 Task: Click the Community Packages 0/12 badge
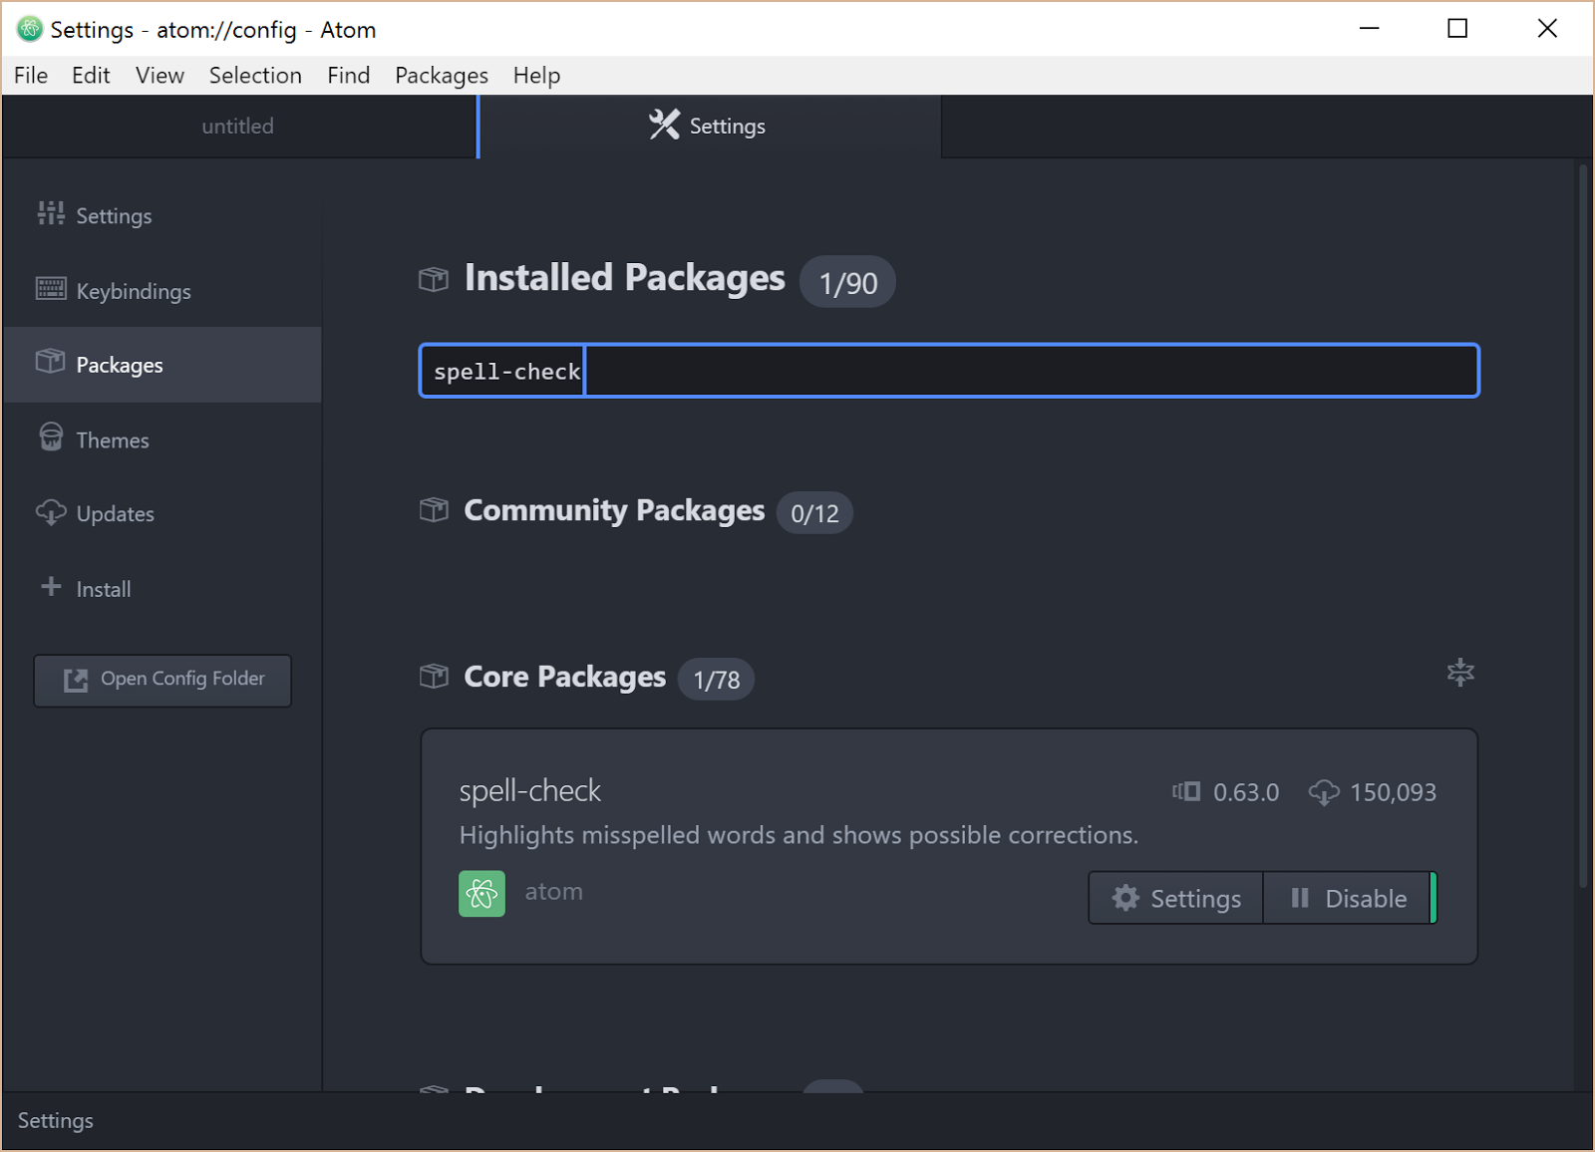(814, 513)
